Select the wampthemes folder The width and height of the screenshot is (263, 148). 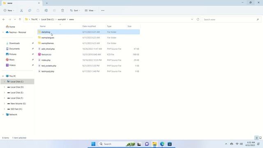[x=88, y=43]
